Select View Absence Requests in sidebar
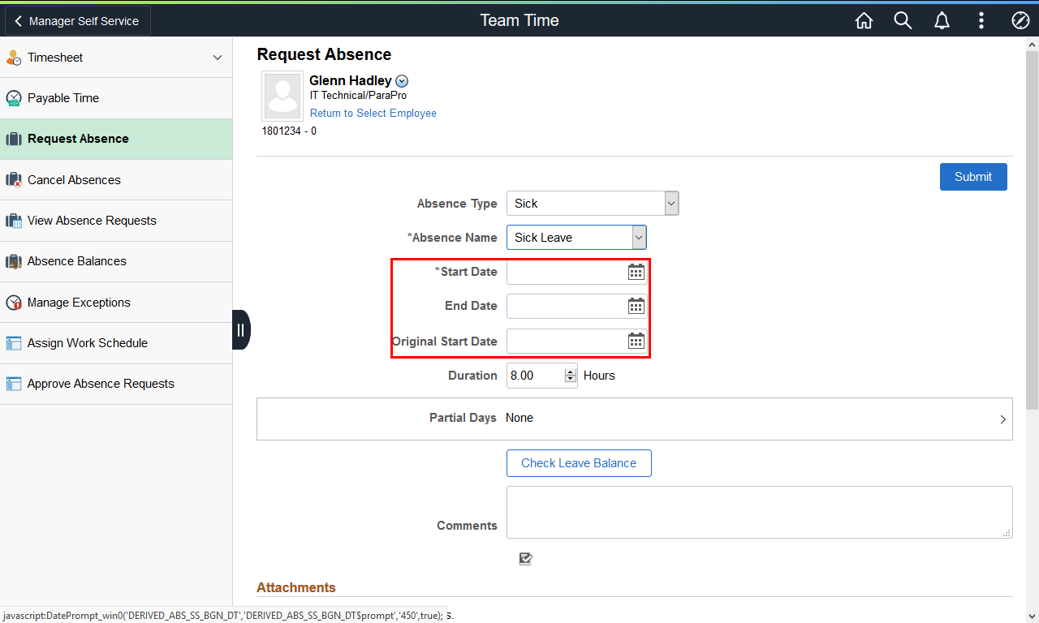Screen dimensions: 1039x623 (116, 221)
